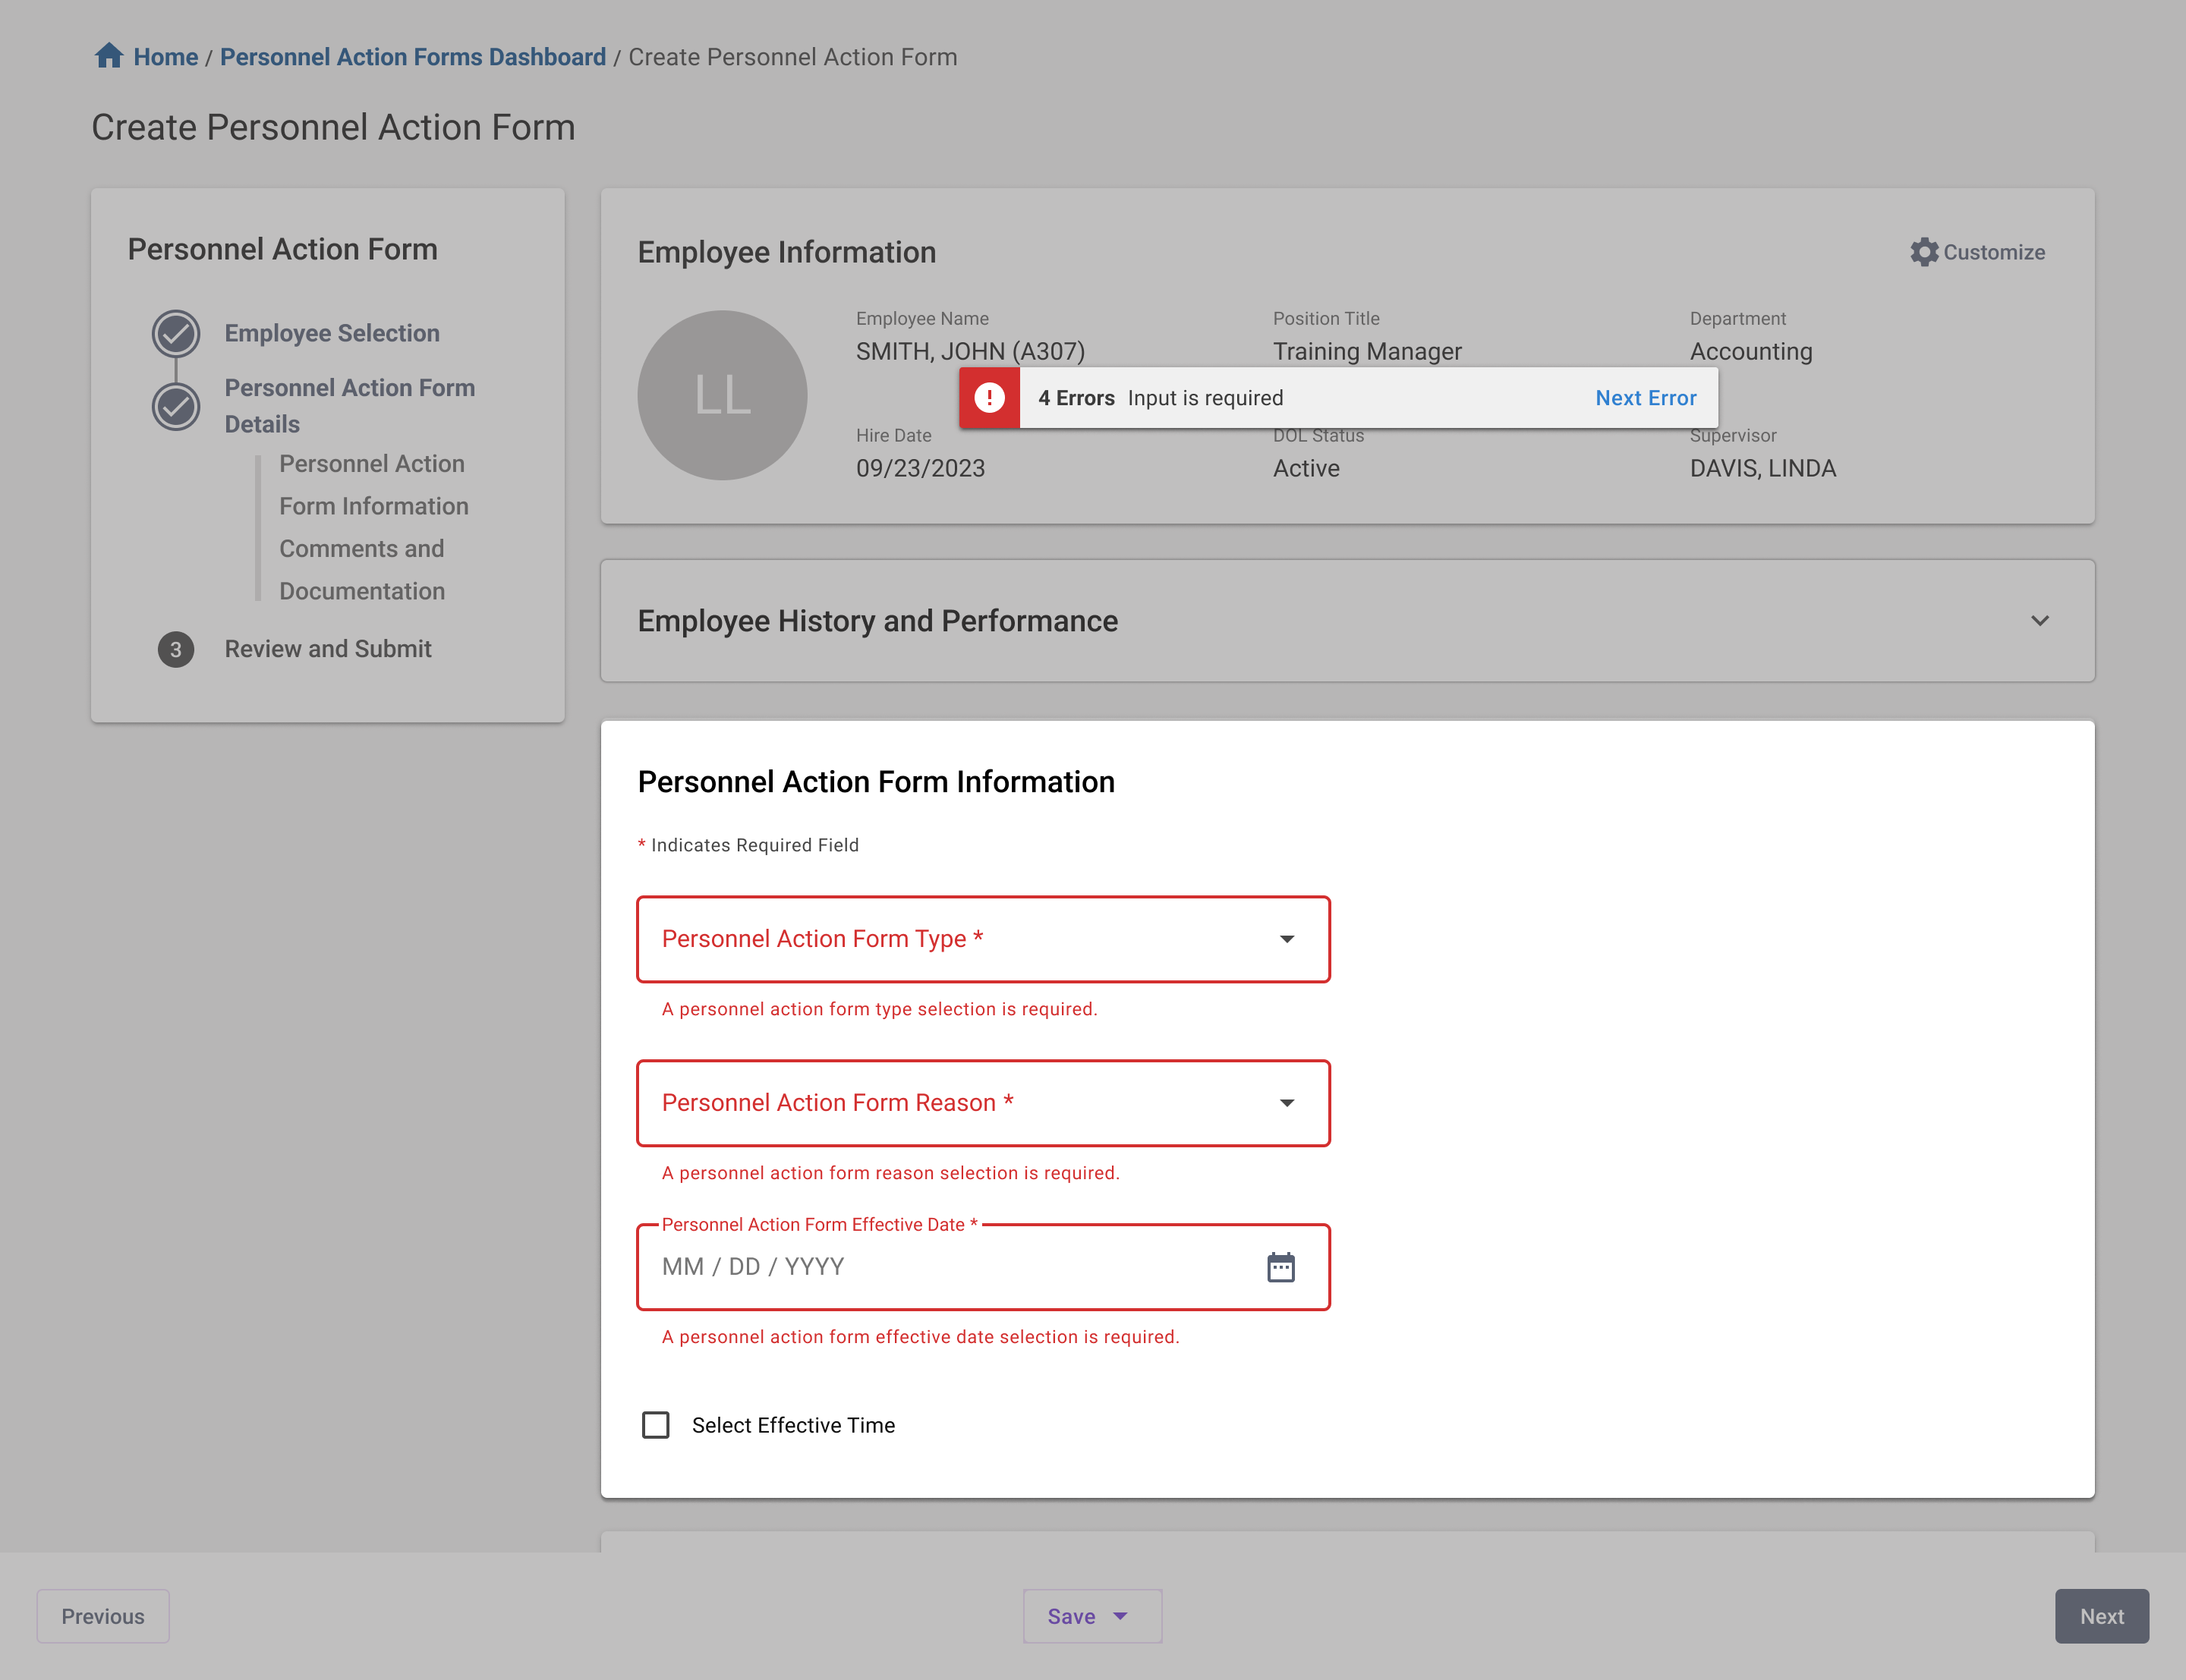Click the Customize gear icon
2186x1680 pixels.
click(1923, 252)
